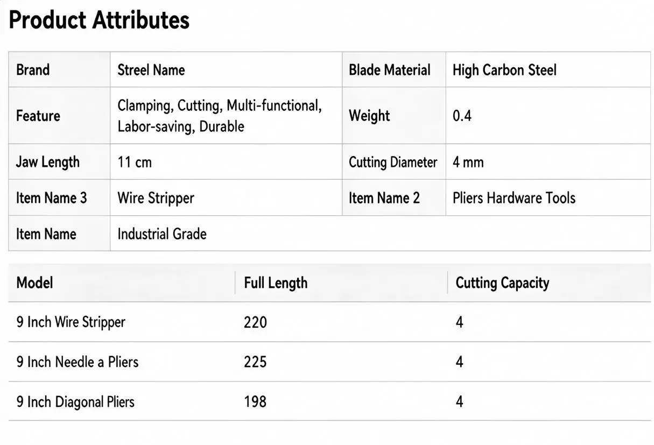Click the Cutting Diameter 4 mm value

(x=468, y=162)
